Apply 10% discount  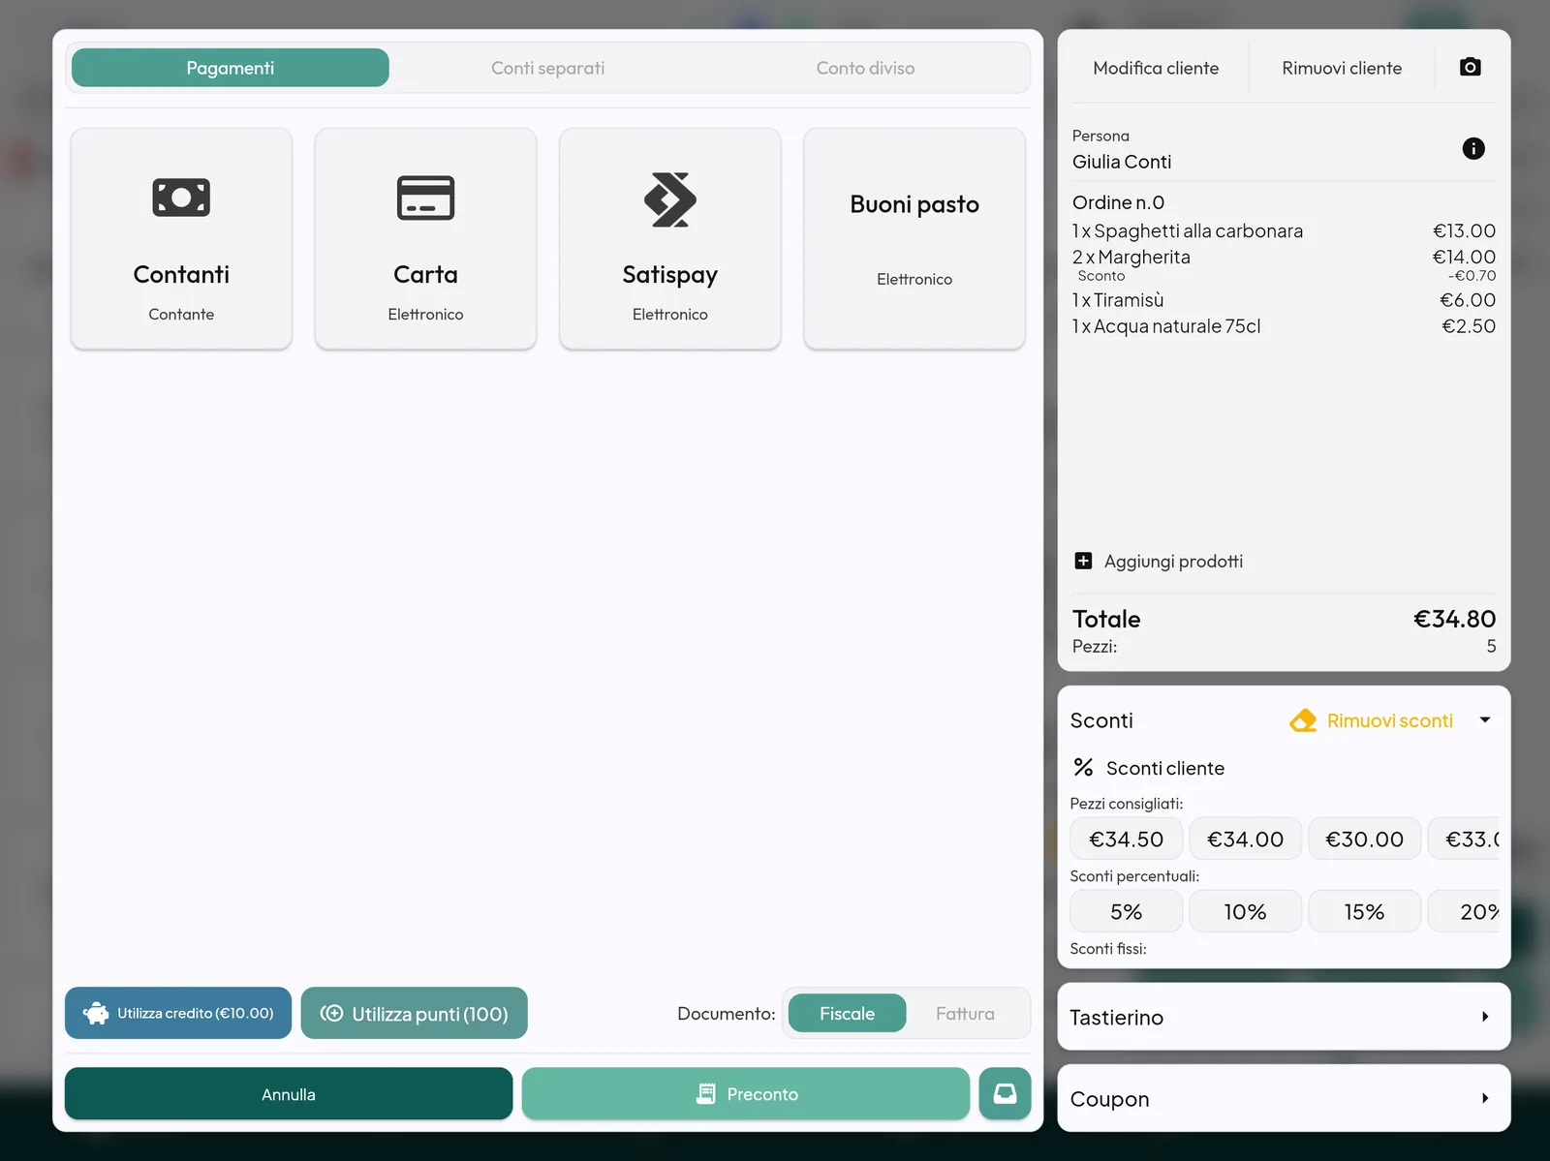pos(1245,911)
